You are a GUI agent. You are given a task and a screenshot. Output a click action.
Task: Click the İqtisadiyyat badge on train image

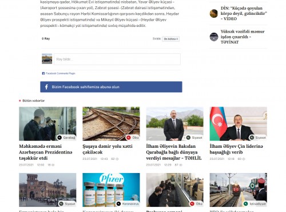tap(255, 204)
